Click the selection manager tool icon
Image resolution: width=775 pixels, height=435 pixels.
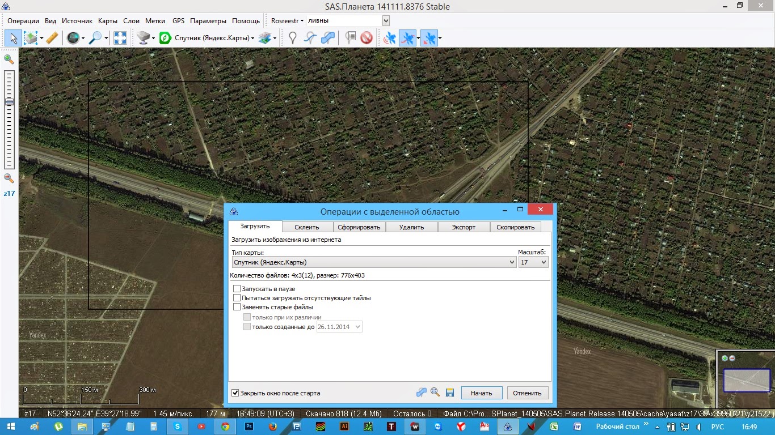pyautogui.click(x=31, y=38)
